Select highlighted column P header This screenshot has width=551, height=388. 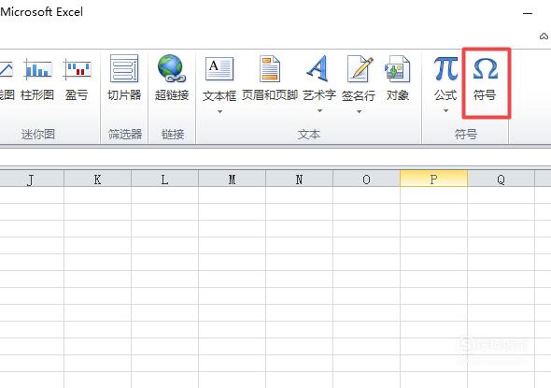coord(433,180)
